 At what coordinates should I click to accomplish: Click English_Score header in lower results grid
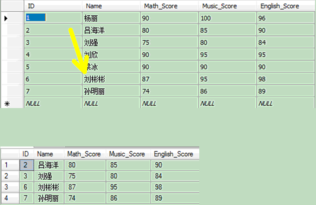click(x=173, y=154)
